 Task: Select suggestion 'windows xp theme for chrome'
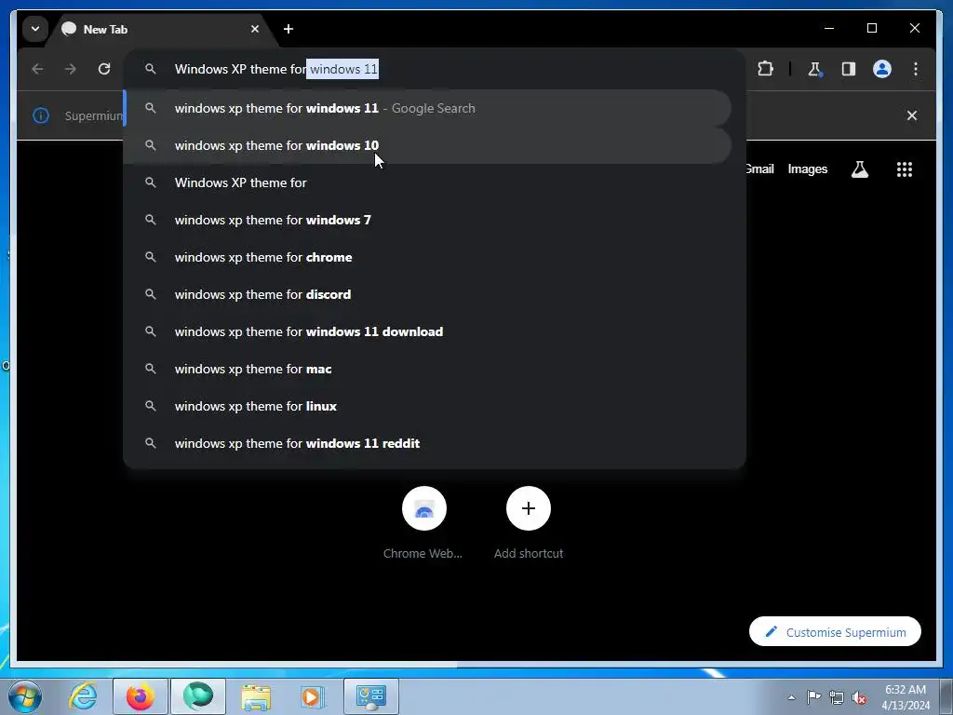click(427, 257)
